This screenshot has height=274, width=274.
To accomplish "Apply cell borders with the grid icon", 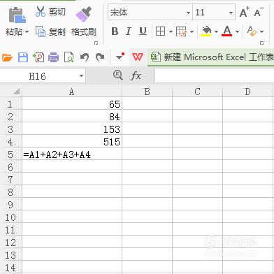I will 160,31.
